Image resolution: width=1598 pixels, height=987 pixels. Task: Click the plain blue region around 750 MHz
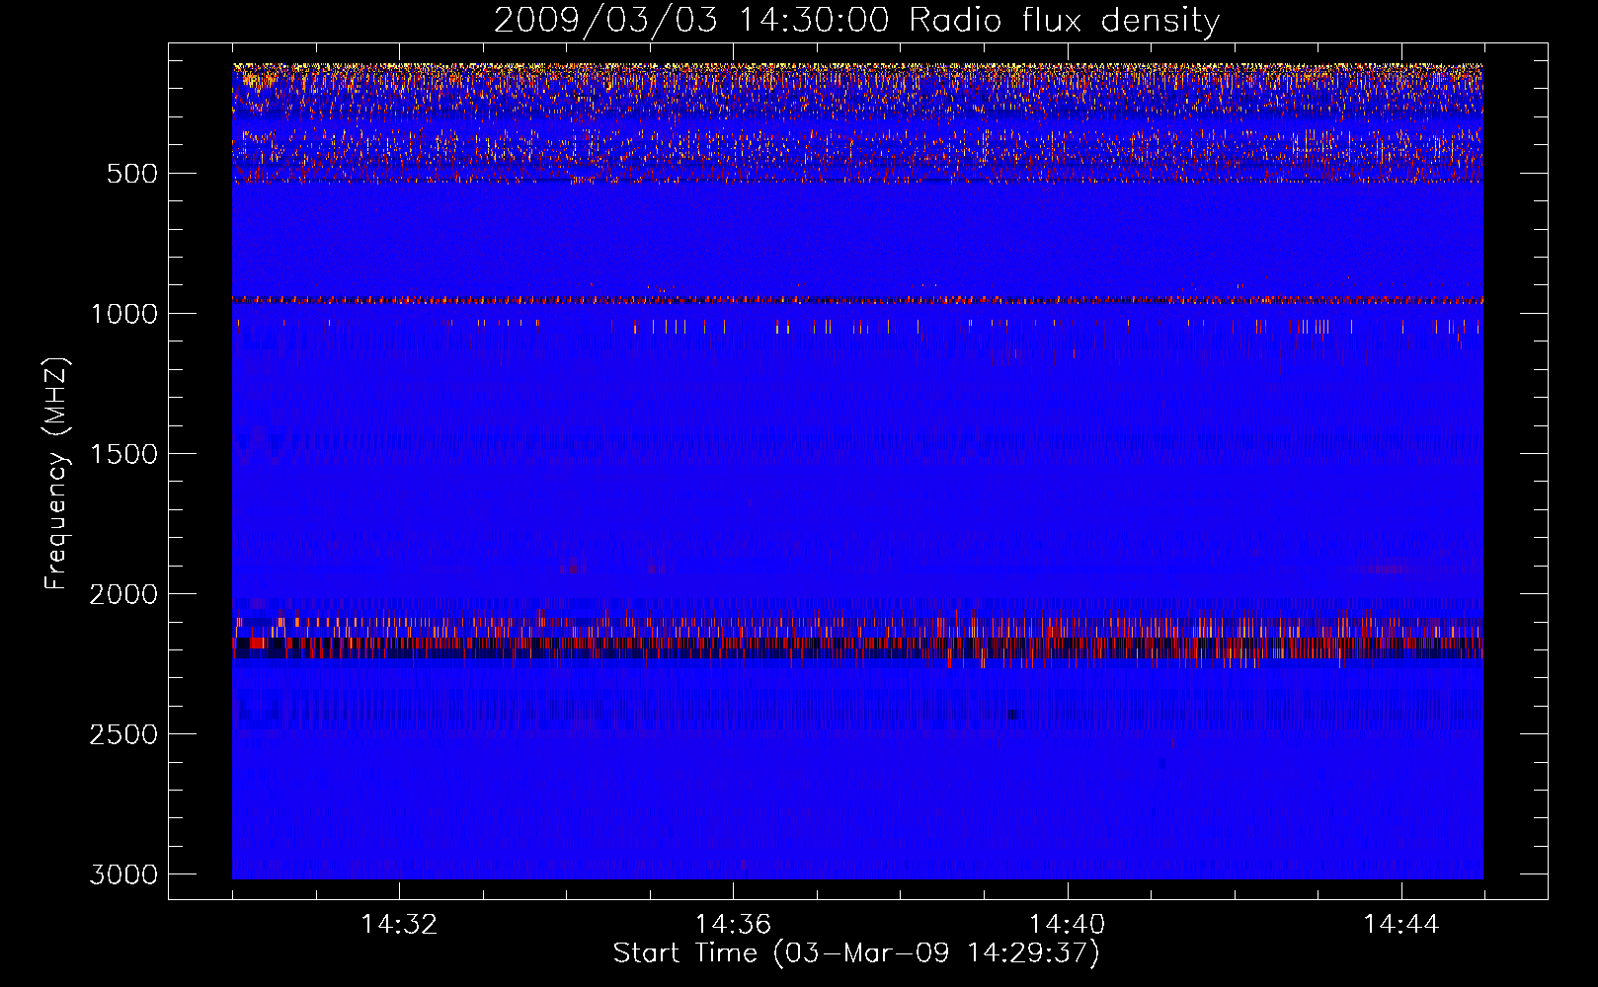click(x=857, y=242)
